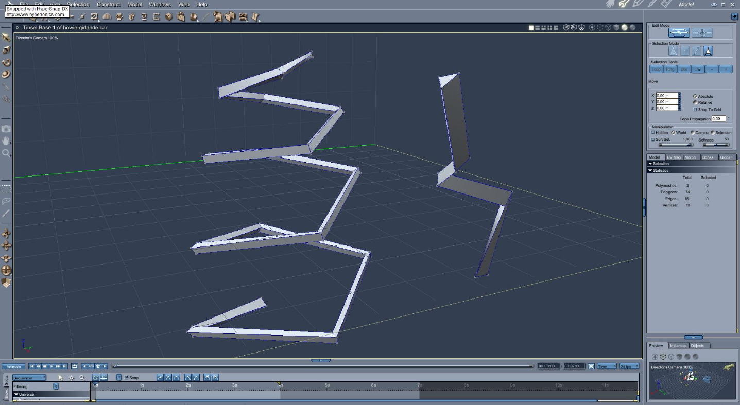Viewport: 740px width, 405px height.
Task: Click the plus grow selection button
Action: [x=726, y=69]
